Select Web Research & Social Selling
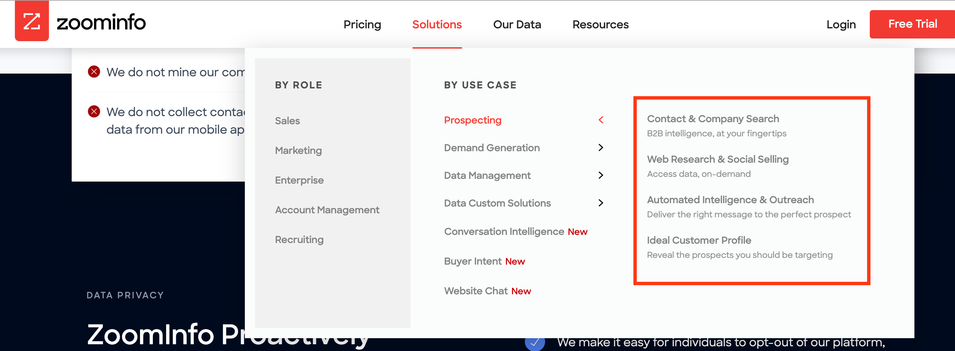 [x=718, y=159]
